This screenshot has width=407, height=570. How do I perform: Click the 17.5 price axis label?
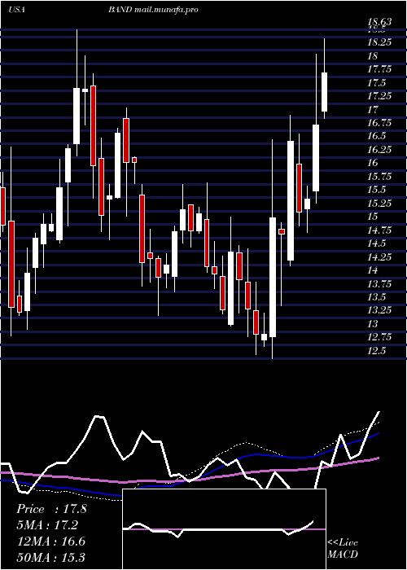[x=376, y=82]
